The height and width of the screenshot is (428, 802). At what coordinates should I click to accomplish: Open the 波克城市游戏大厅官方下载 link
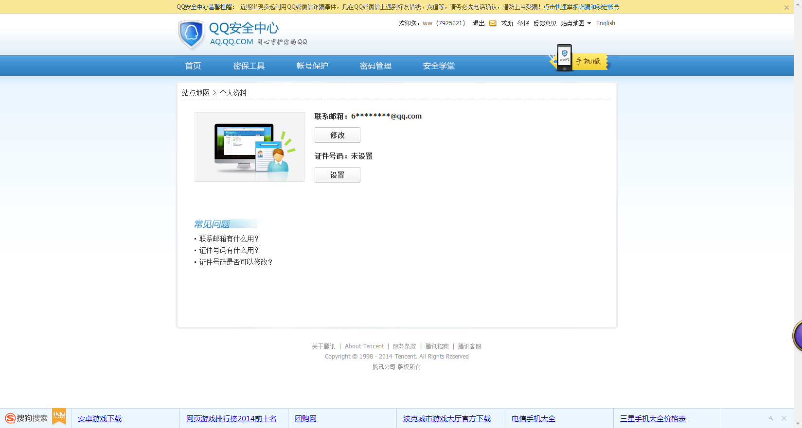pyautogui.click(x=447, y=418)
